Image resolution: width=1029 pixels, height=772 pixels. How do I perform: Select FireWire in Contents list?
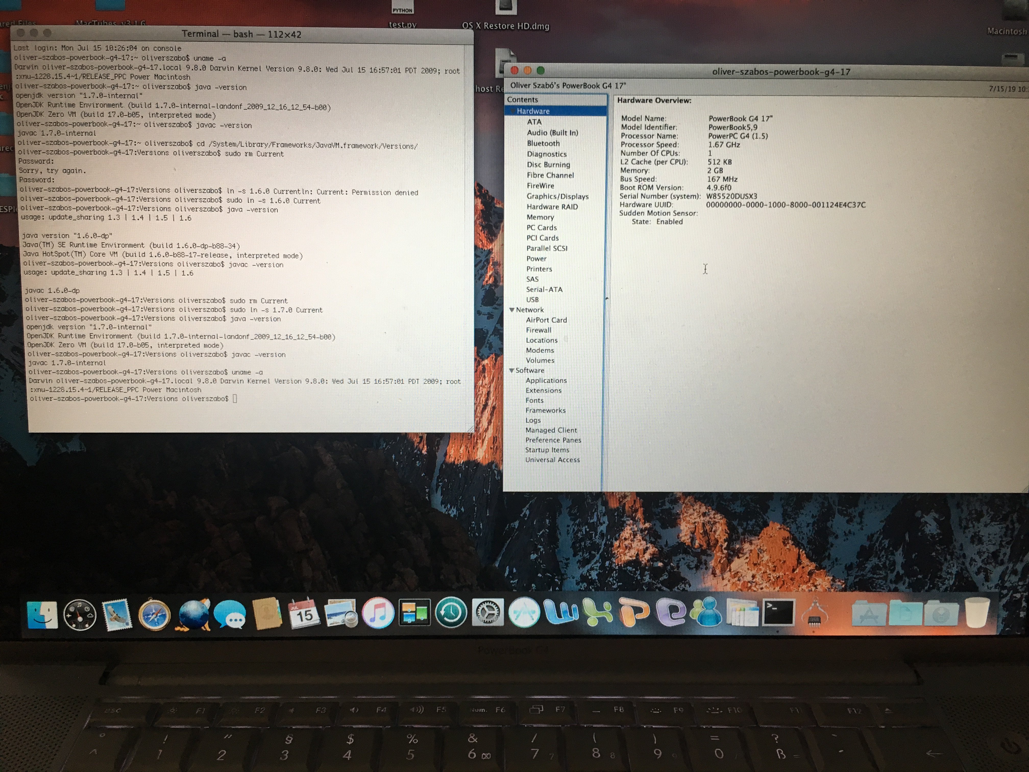pyautogui.click(x=541, y=186)
